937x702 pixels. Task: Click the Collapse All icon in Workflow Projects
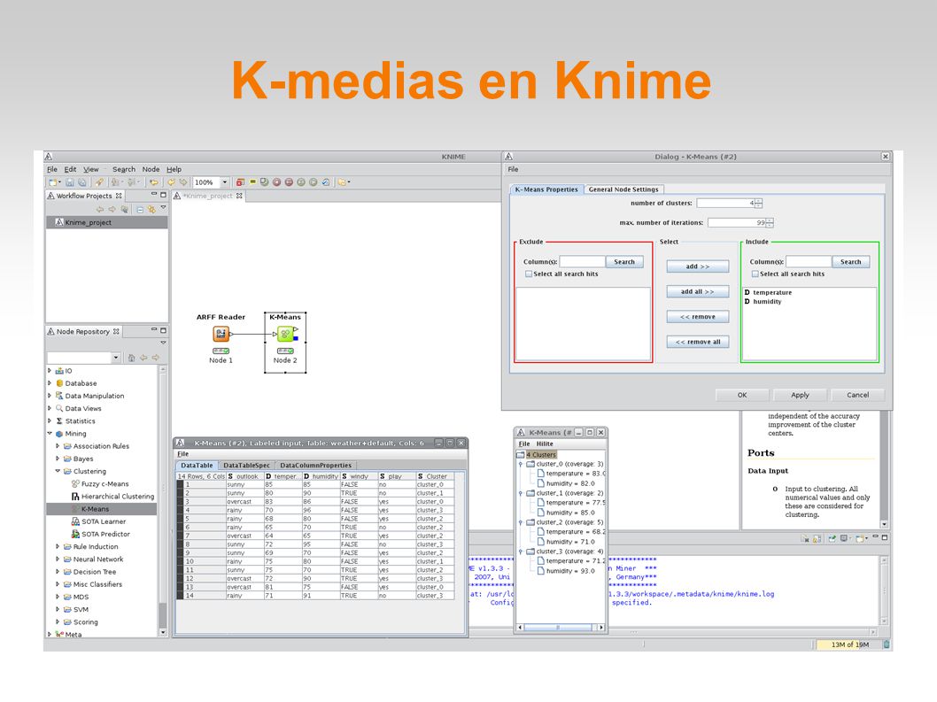coord(139,210)
